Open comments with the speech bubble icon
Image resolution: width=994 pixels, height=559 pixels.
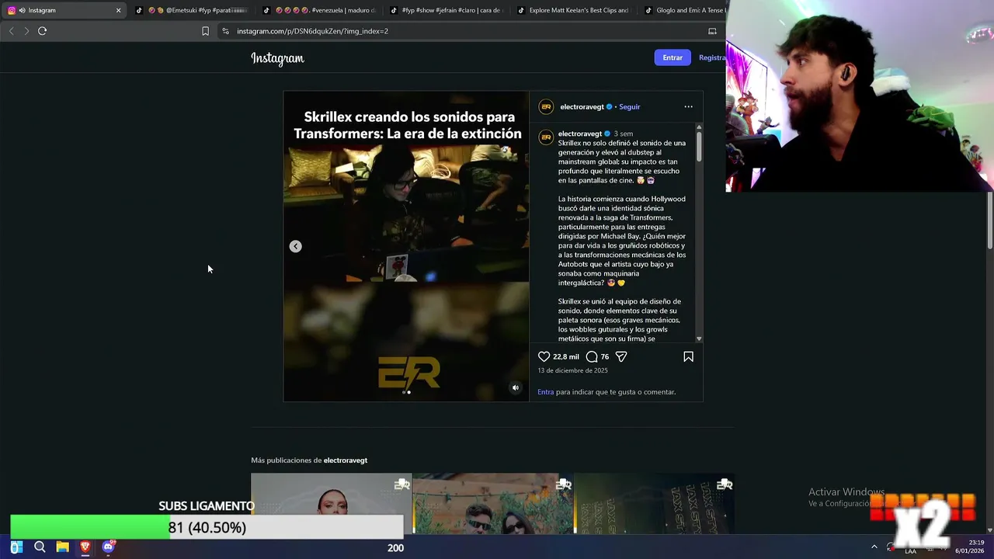pyautogui.click(x=592, y=356)
